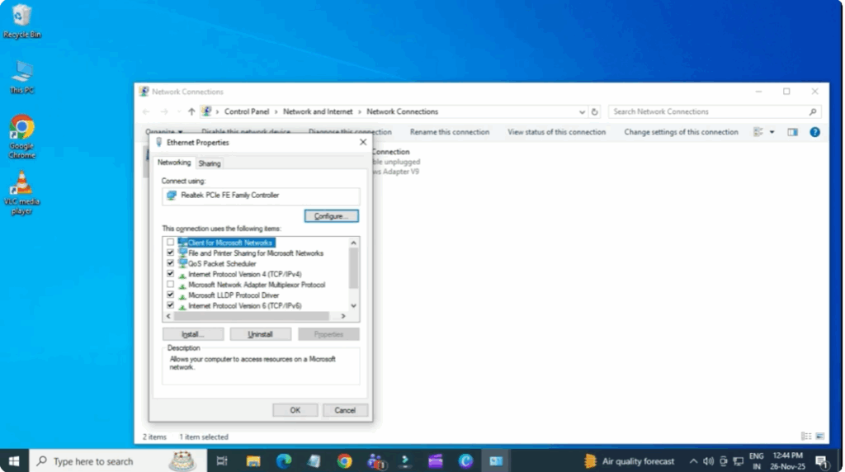Uncheck File and Printer Sharing checkbox
The height and width of the screenshot is (472, 845).
170,253
